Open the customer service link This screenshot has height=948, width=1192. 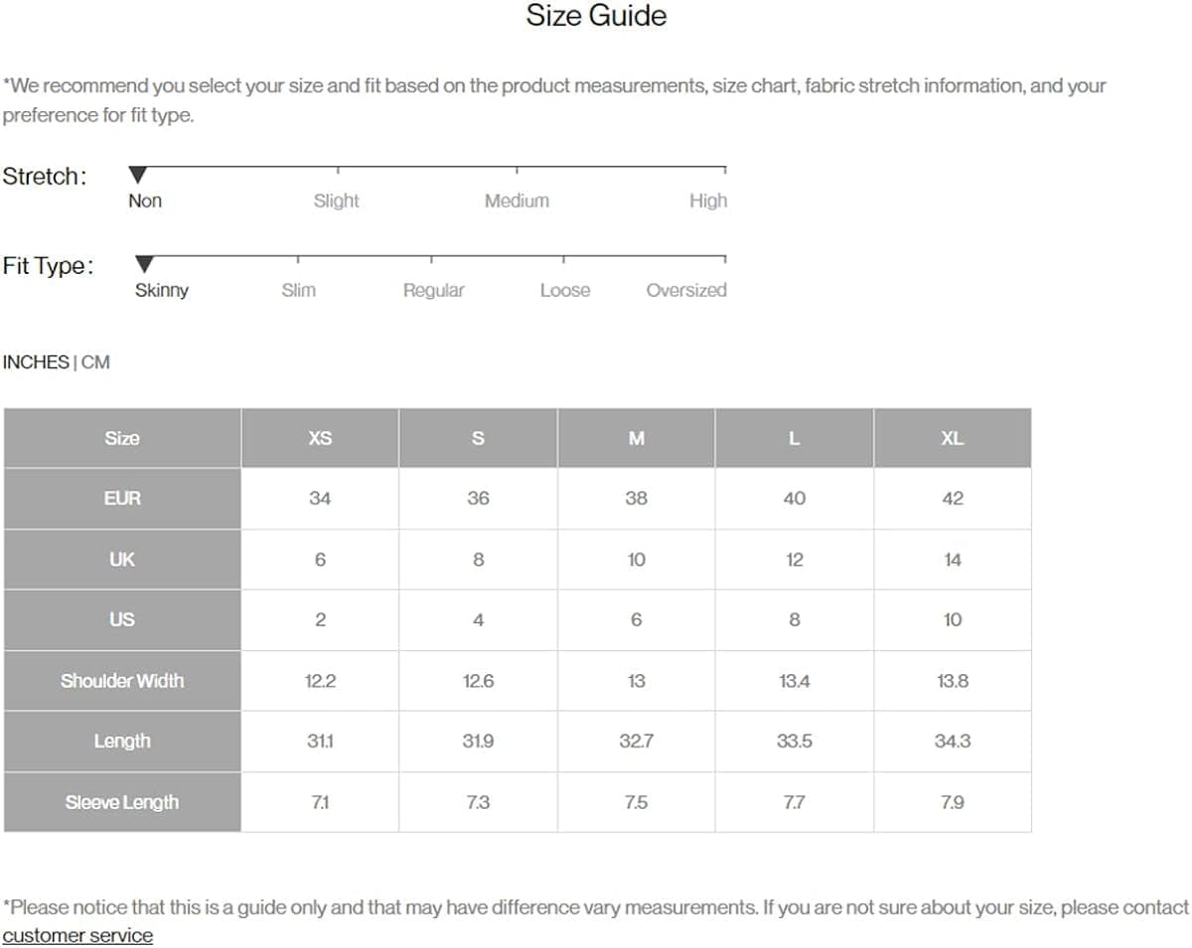(x=77, y=935)
